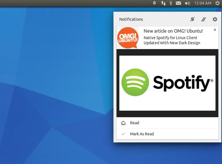Open the Bluetooth indicator menu
Screen dimensions: 222x164
[x=171, y=3]
